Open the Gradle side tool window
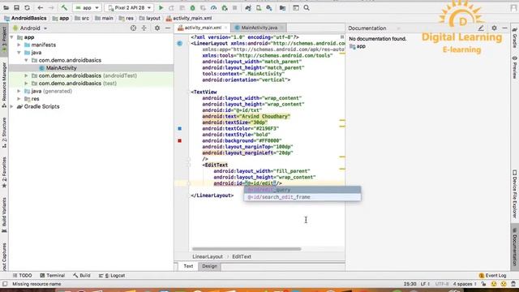519x292 pixels. tap(515, 38)
